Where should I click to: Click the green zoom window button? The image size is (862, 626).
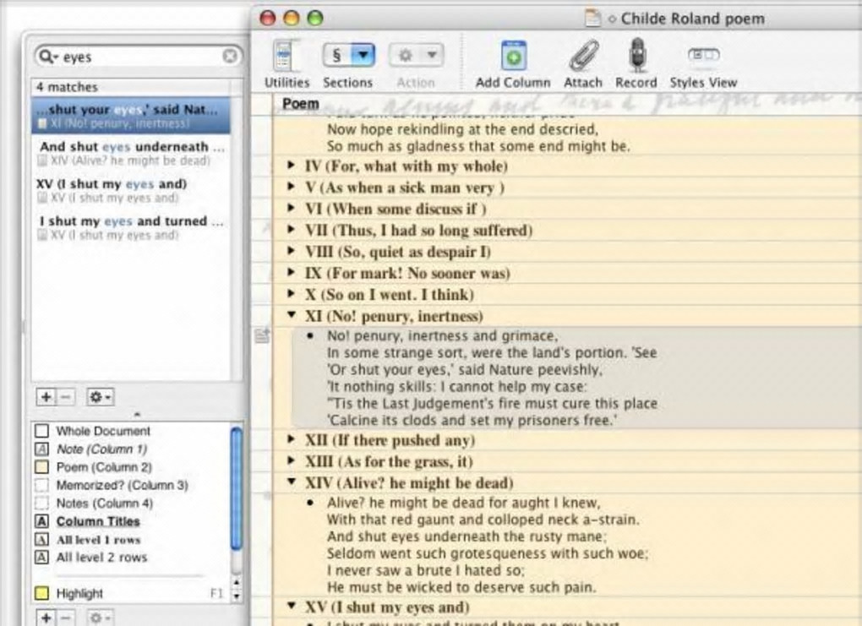[x=315, y=18]
